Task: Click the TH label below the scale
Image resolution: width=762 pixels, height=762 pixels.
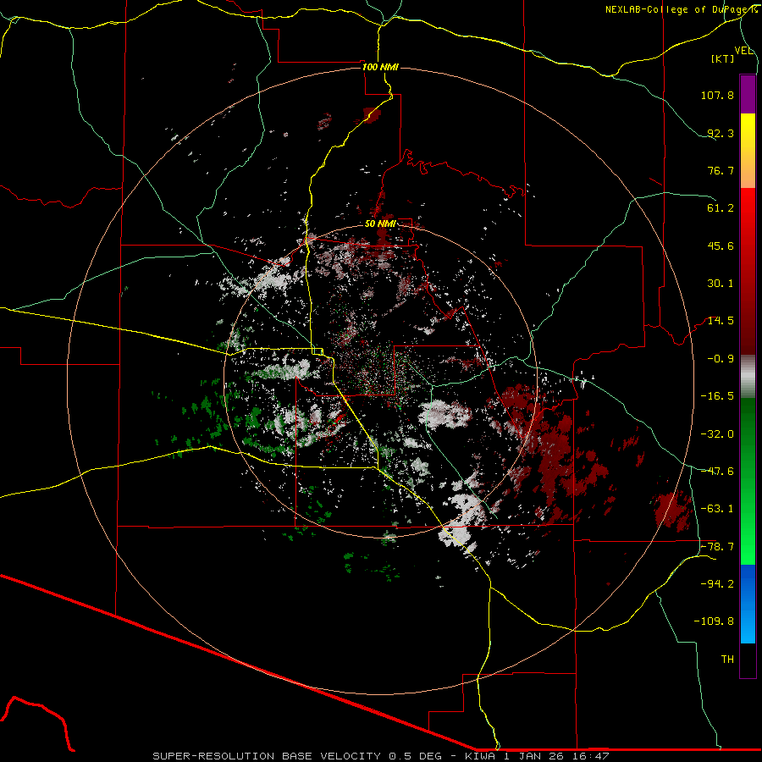Action: (726, 659)
